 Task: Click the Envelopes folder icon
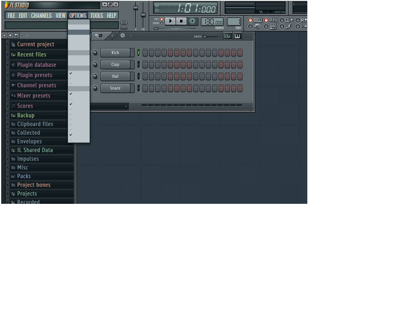(x=13, y=142)
